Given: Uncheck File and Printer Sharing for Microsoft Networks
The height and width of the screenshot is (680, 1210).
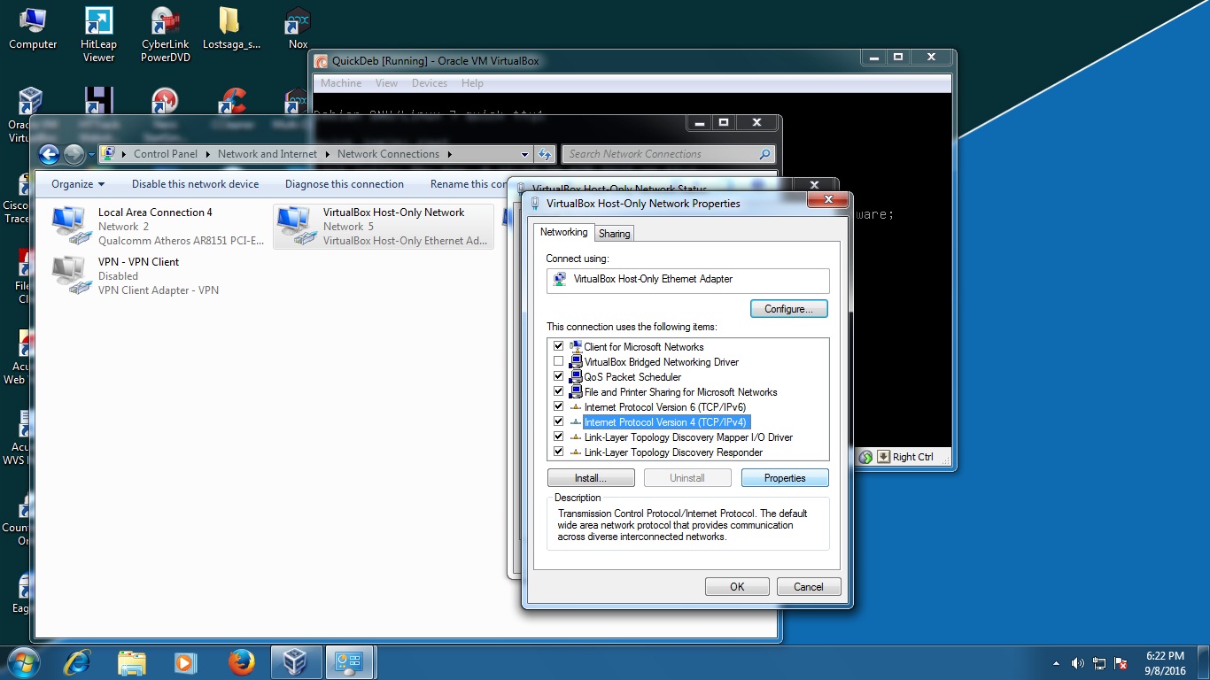Looking at the screenshot, I should (558, 392).
